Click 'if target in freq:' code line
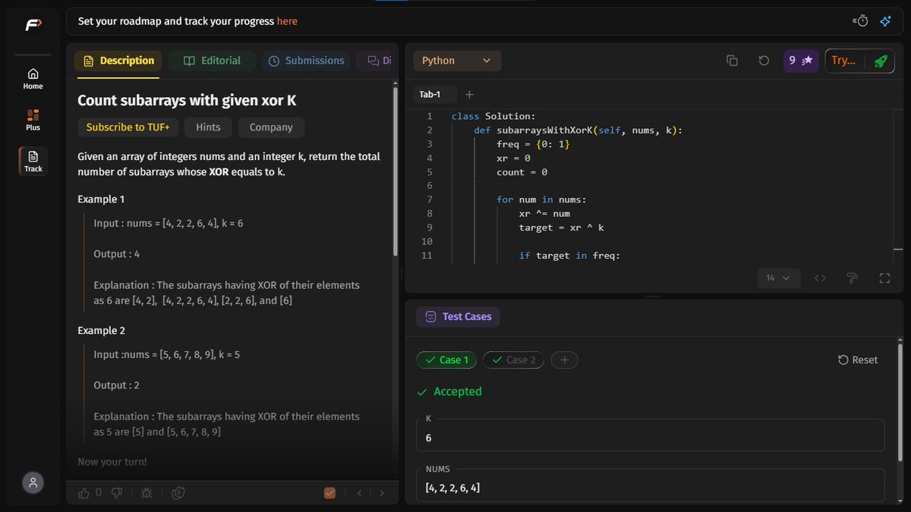The image size is (911, 512). [x=569, y=256]
